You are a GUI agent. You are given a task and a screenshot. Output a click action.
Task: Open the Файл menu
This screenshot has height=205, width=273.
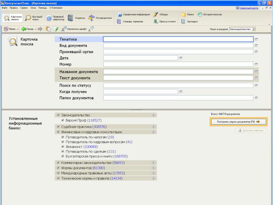(4, 8)
